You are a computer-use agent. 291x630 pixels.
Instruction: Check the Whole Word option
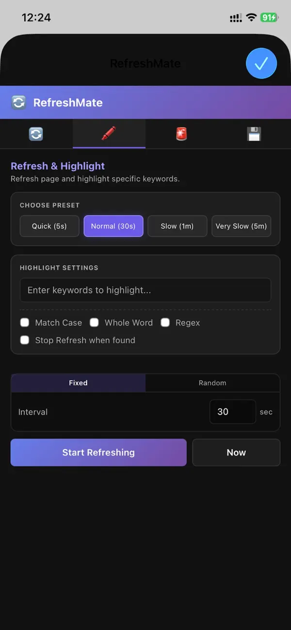[x=94, y=322]
